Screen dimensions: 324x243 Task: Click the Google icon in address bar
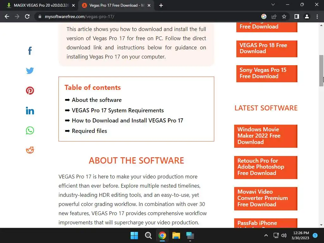[264, 16]
